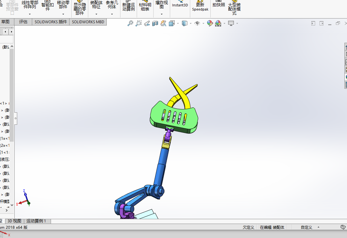The height and width of the screenshot is (238, 347).
Task: Toggle 大型装配体模式 Large Assembly Mode
Action: click(234, 8)
